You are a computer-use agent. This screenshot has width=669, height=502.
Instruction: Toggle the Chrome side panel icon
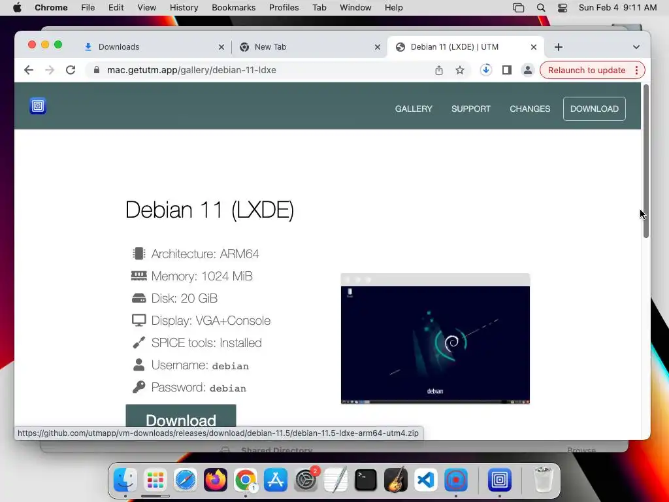tap(506, 70)
